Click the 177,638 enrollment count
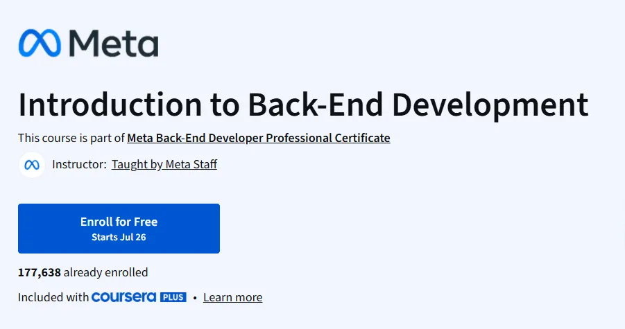The height and width of the screenshot is (329, 625). click(x=40, y=272)
